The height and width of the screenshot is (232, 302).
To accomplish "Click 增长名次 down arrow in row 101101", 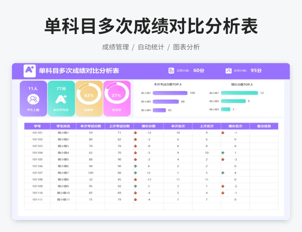I will pos(223,133).
